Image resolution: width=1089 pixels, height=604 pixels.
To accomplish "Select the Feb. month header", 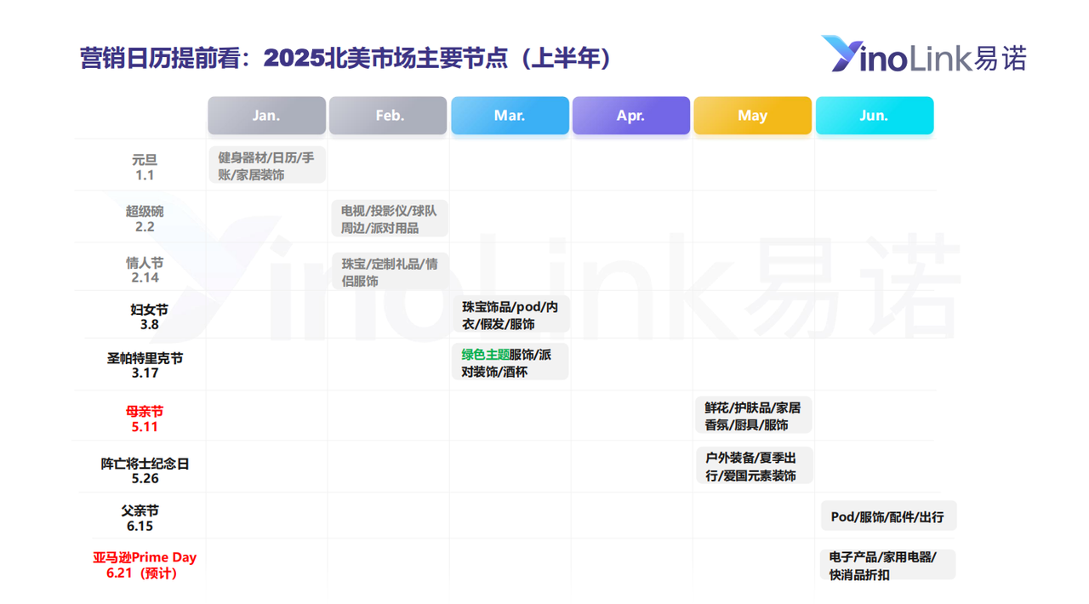I will [389, 116].
